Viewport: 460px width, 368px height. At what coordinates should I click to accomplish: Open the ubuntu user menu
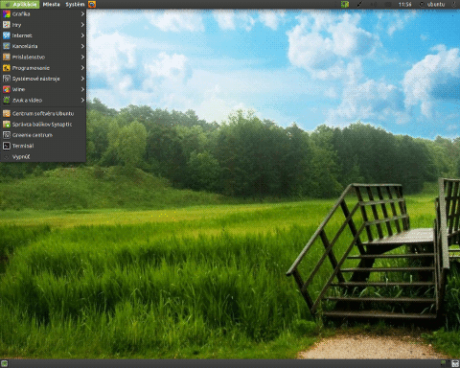click(432, 5)
